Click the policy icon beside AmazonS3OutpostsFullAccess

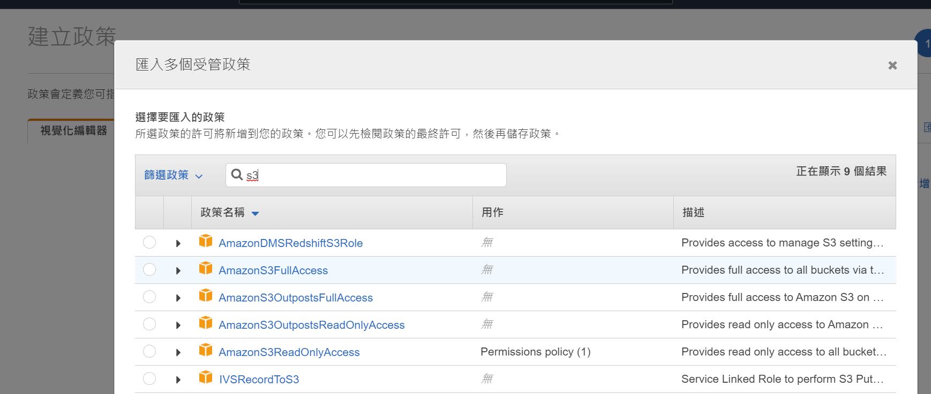[x=206, y=296]
